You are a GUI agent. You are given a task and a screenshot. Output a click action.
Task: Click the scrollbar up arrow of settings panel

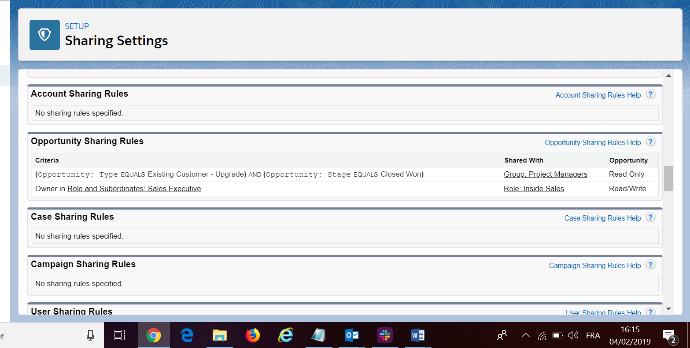point(668,76)
